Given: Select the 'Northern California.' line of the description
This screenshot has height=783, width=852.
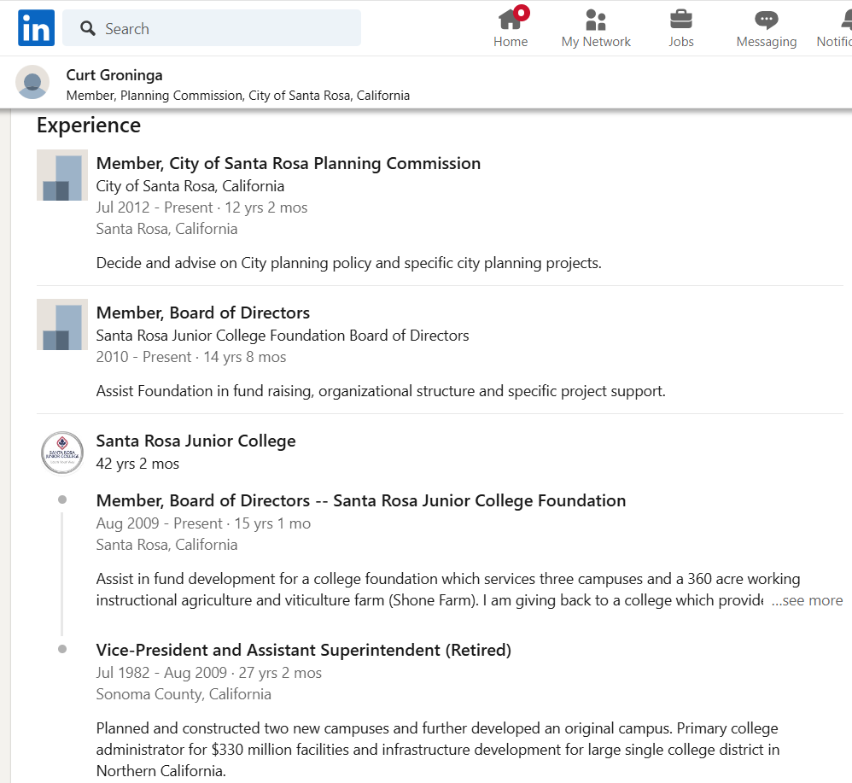Looking at the screenshot, I should [x=160, y=771].
